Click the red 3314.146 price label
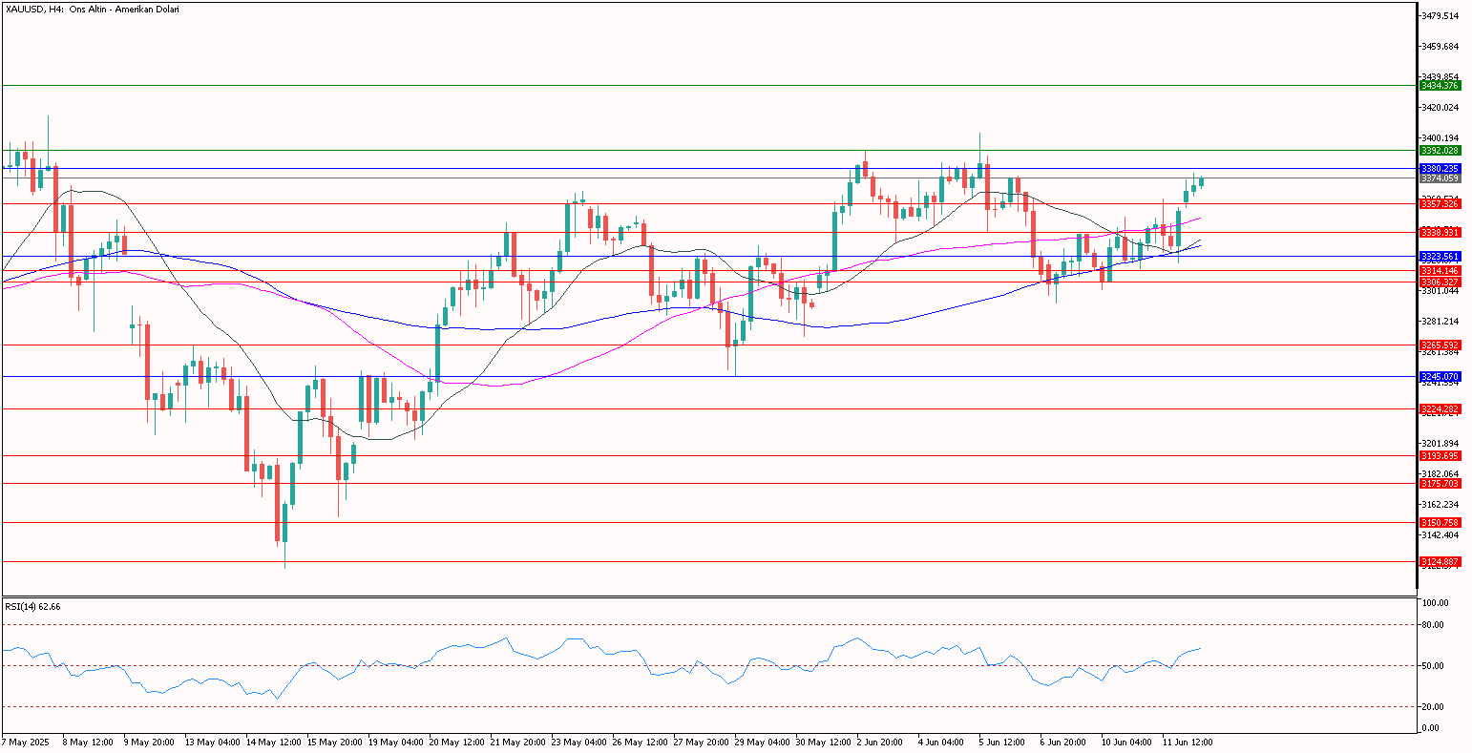Viewport: 1472px width, 753px height. [1440, 271]
